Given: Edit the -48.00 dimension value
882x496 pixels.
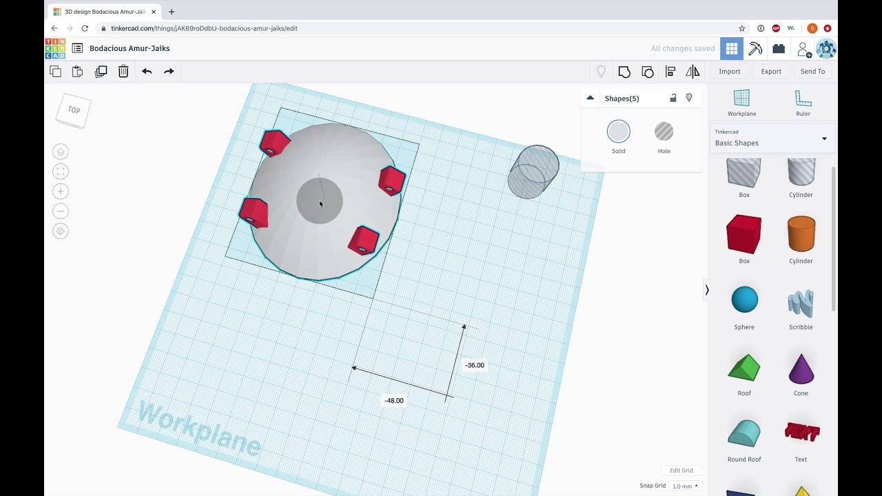Looking at the screenshot, I should pos(394,400).
